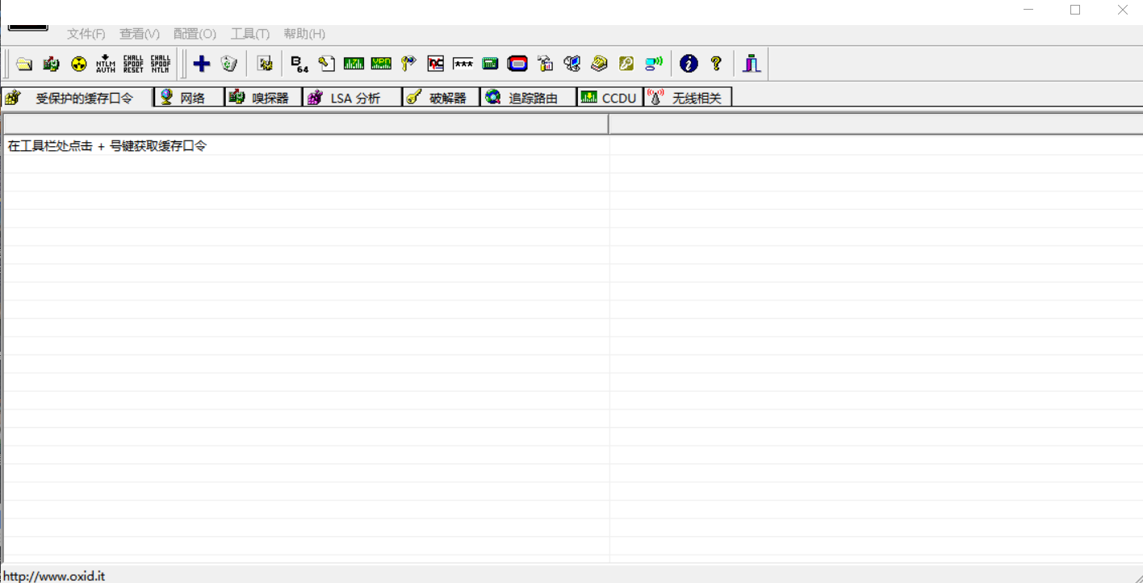Open the 工具(T) menu
Screen dimensions: 1143x583
tap(250, 34)
